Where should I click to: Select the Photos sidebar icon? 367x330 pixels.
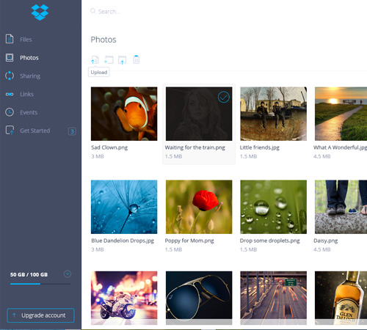(10, 58)
